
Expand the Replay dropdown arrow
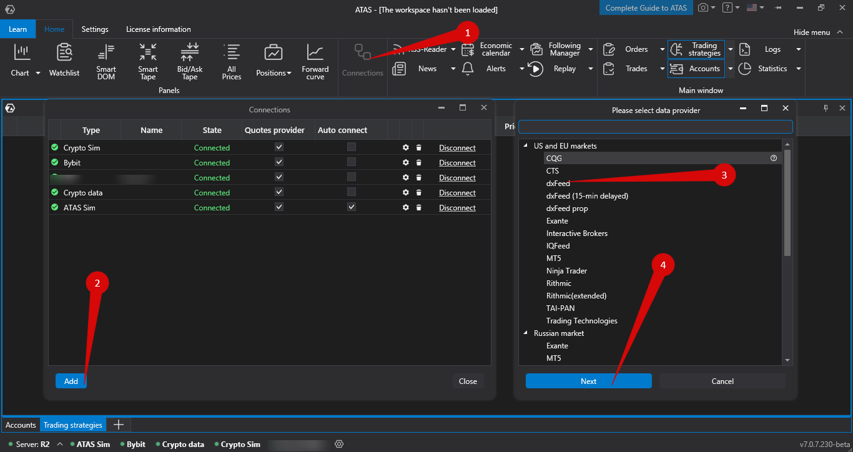590,69
